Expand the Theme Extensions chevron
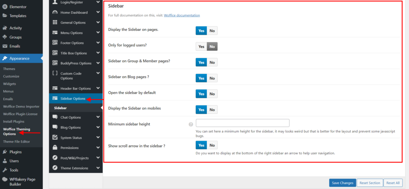This screenshot has height=189, width=409. point(98,168)
